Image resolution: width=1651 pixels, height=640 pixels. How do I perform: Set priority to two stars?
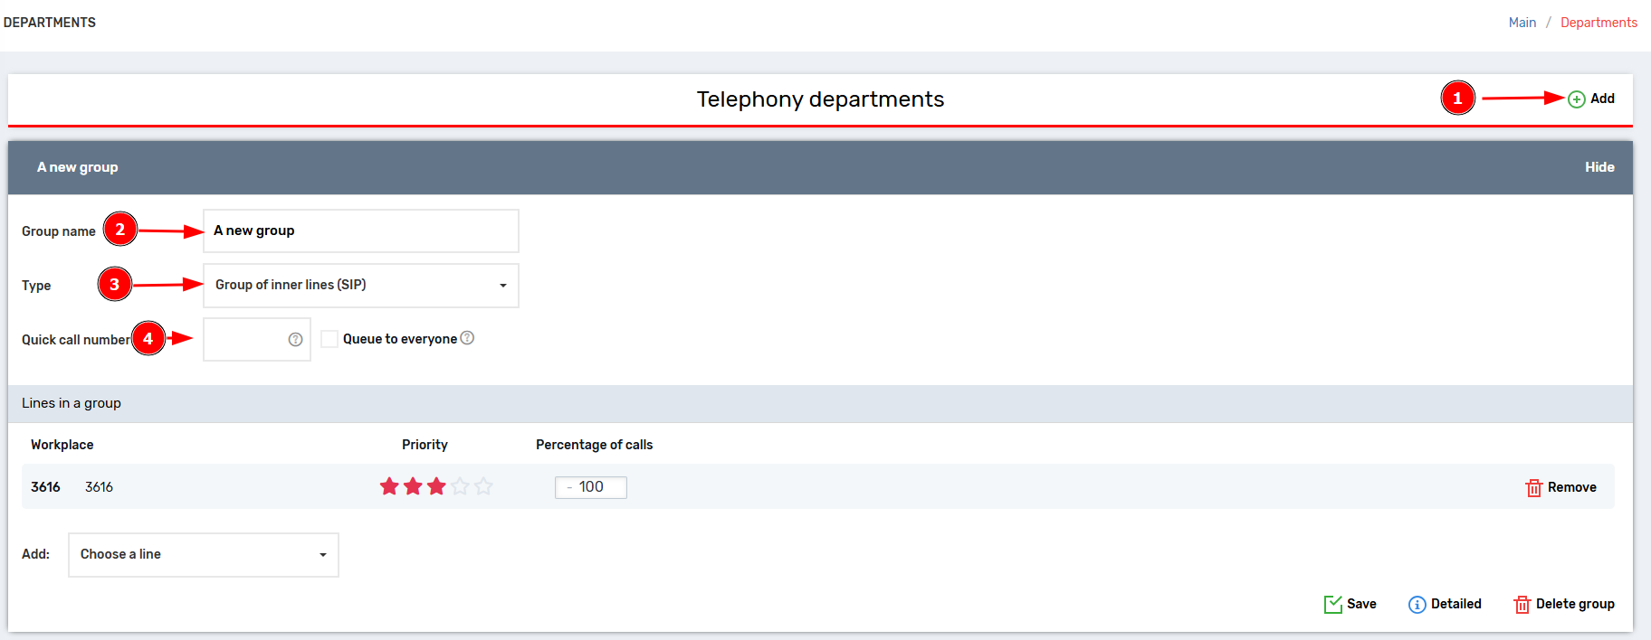pyautogui.click(x=413, y=487)
